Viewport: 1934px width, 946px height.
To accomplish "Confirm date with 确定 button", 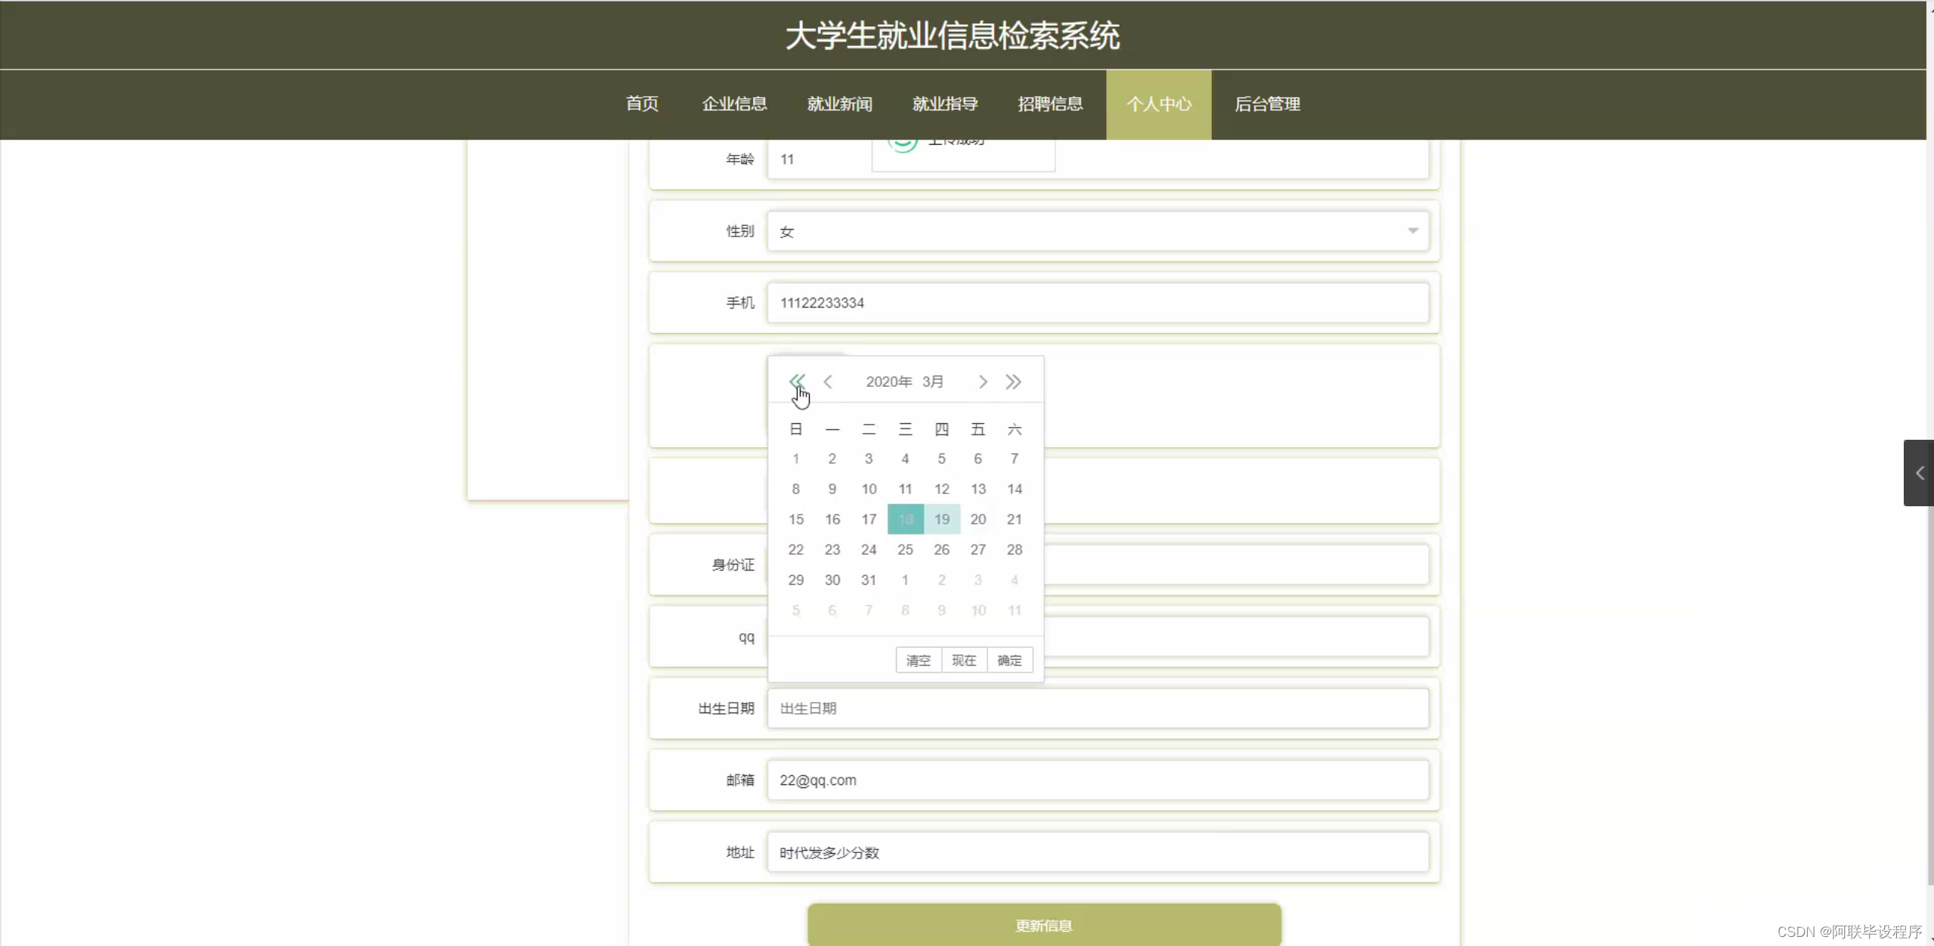I will click(x=1009, y=660).
